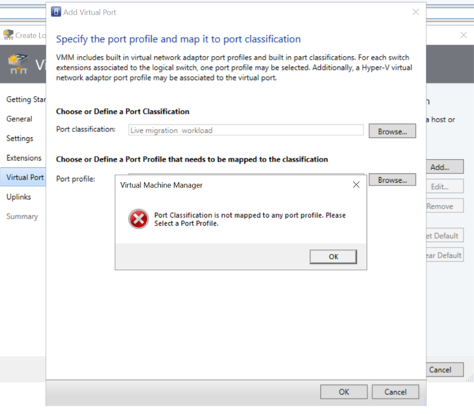Screen dimensions: 474x414
Task: Click the error text 'Port Classification is not mapped'
Action: point(250,219)
